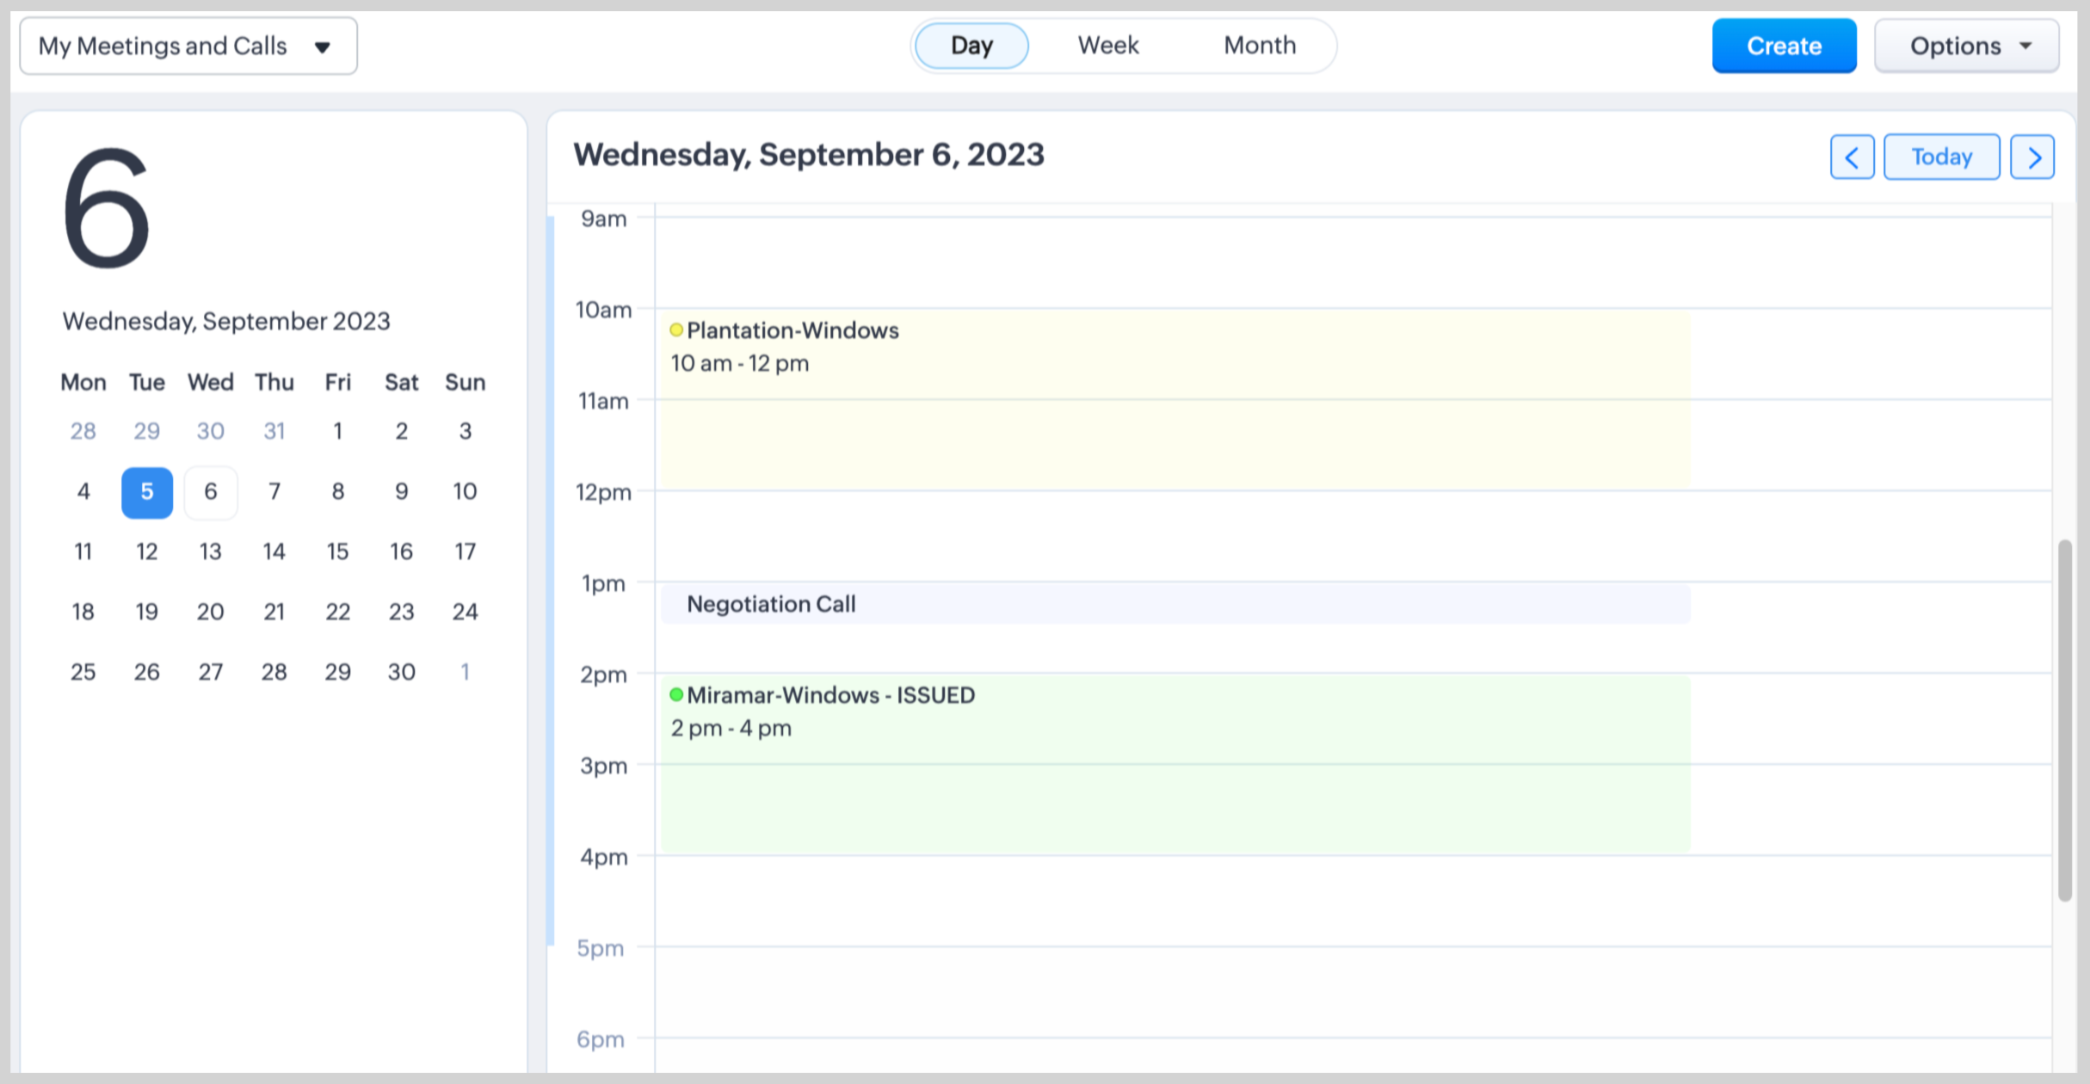Pick September 30 in mini calendar
2090x1084 pixels.
click(401, 672)
